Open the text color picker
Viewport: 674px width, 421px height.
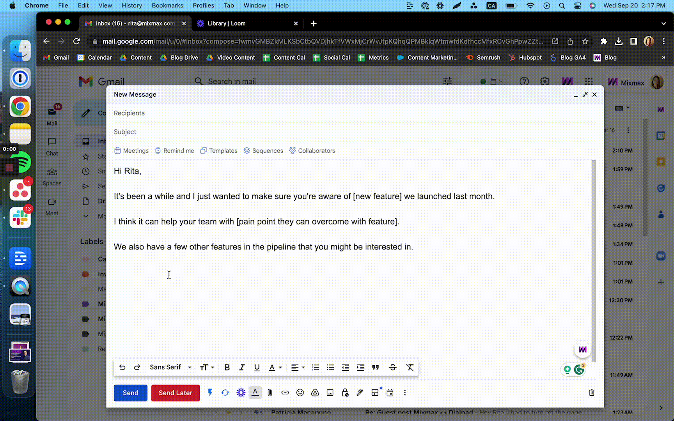(x=275, y=367)
